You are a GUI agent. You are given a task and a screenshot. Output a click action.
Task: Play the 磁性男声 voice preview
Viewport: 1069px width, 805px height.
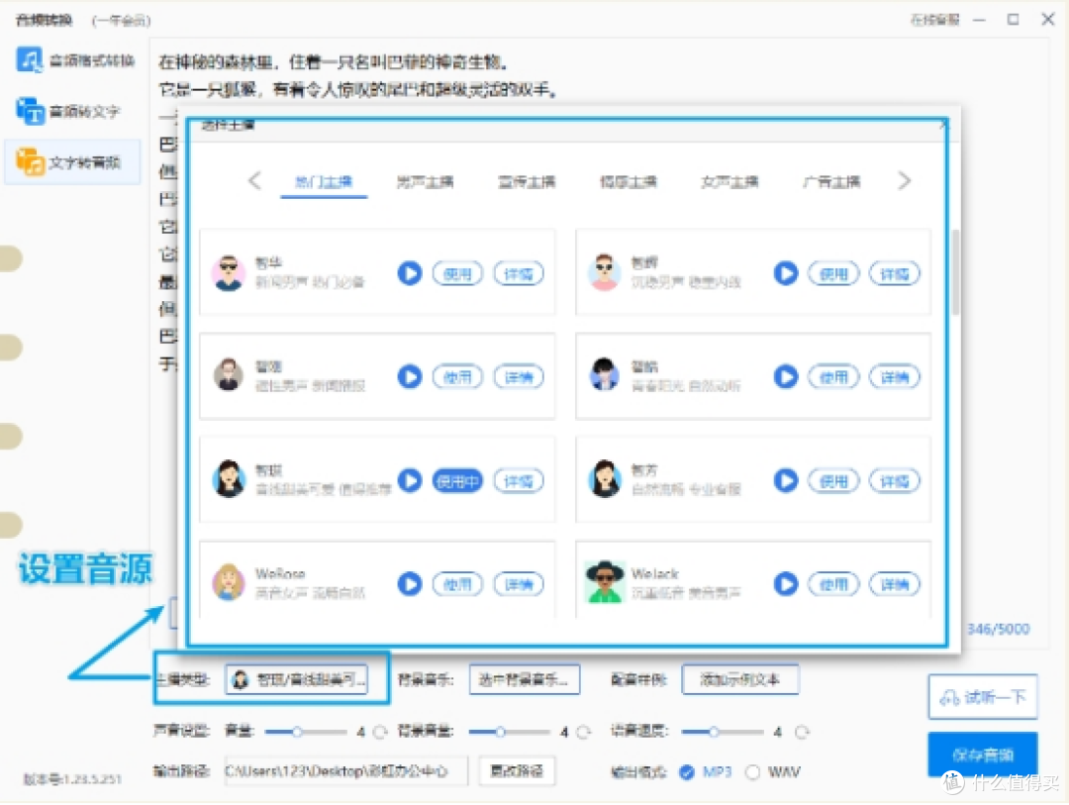point(409,376)
